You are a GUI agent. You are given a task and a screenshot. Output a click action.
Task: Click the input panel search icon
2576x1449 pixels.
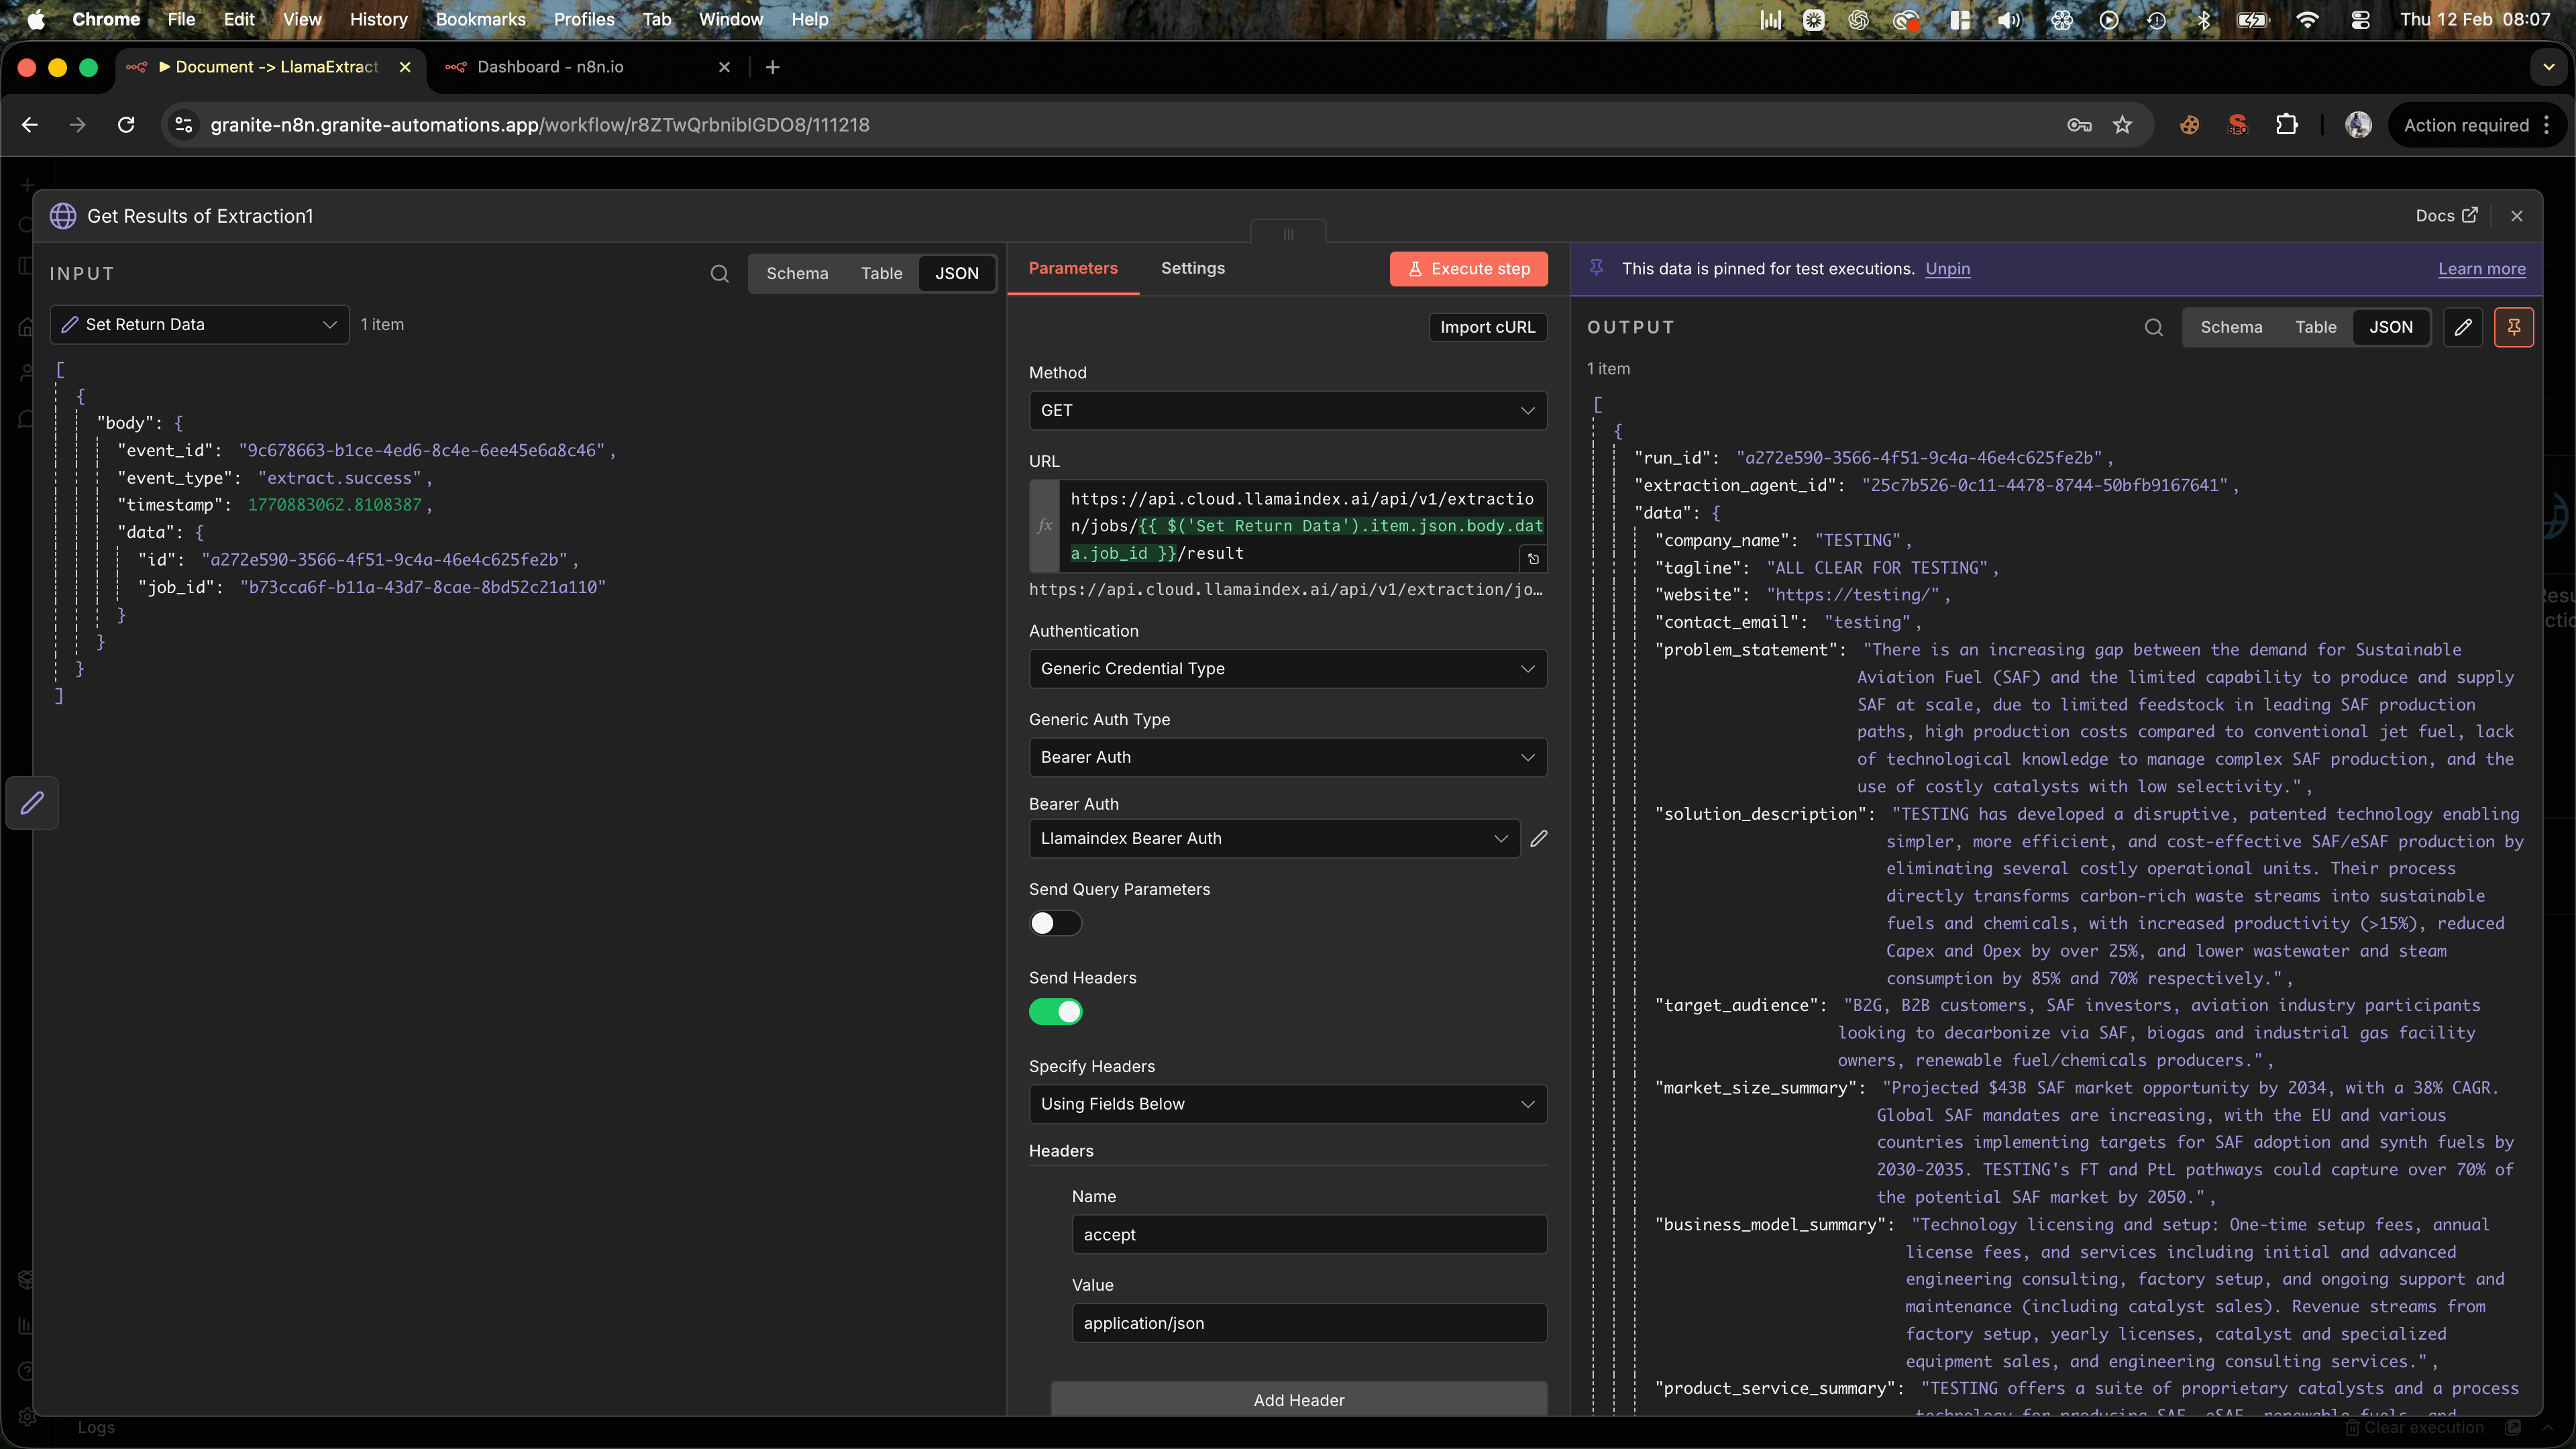tap(719, 273)
